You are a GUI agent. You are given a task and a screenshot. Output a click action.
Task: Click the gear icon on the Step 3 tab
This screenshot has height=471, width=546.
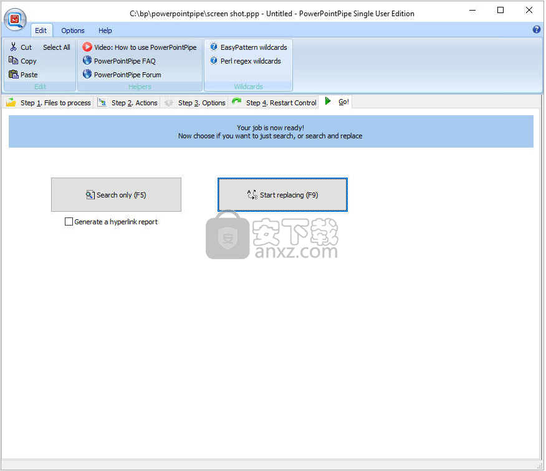click(x=168, y=103)
